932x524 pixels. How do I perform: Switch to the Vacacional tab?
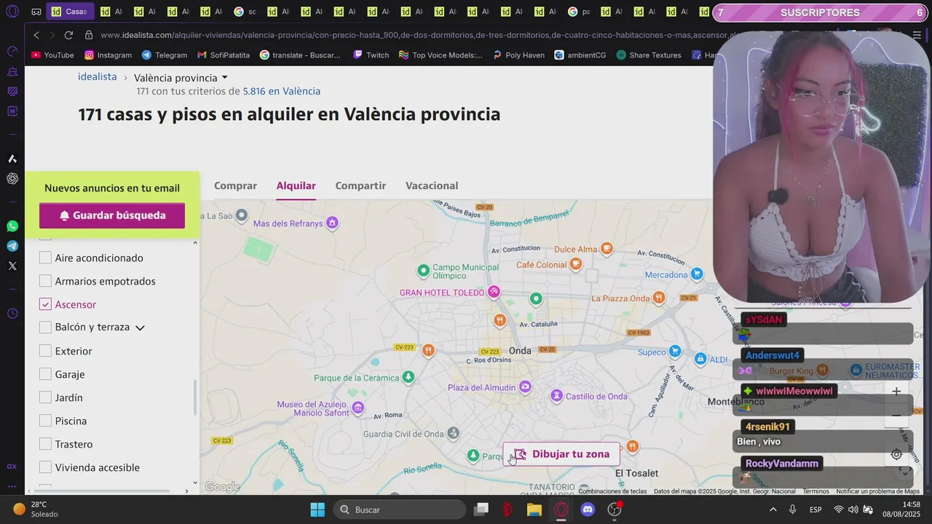click(x=432, y=186)
